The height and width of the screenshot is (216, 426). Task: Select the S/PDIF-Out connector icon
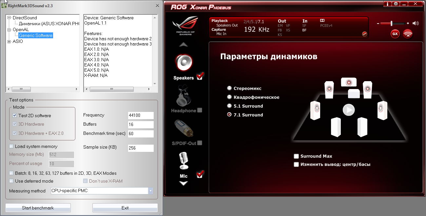coord(184,128)
